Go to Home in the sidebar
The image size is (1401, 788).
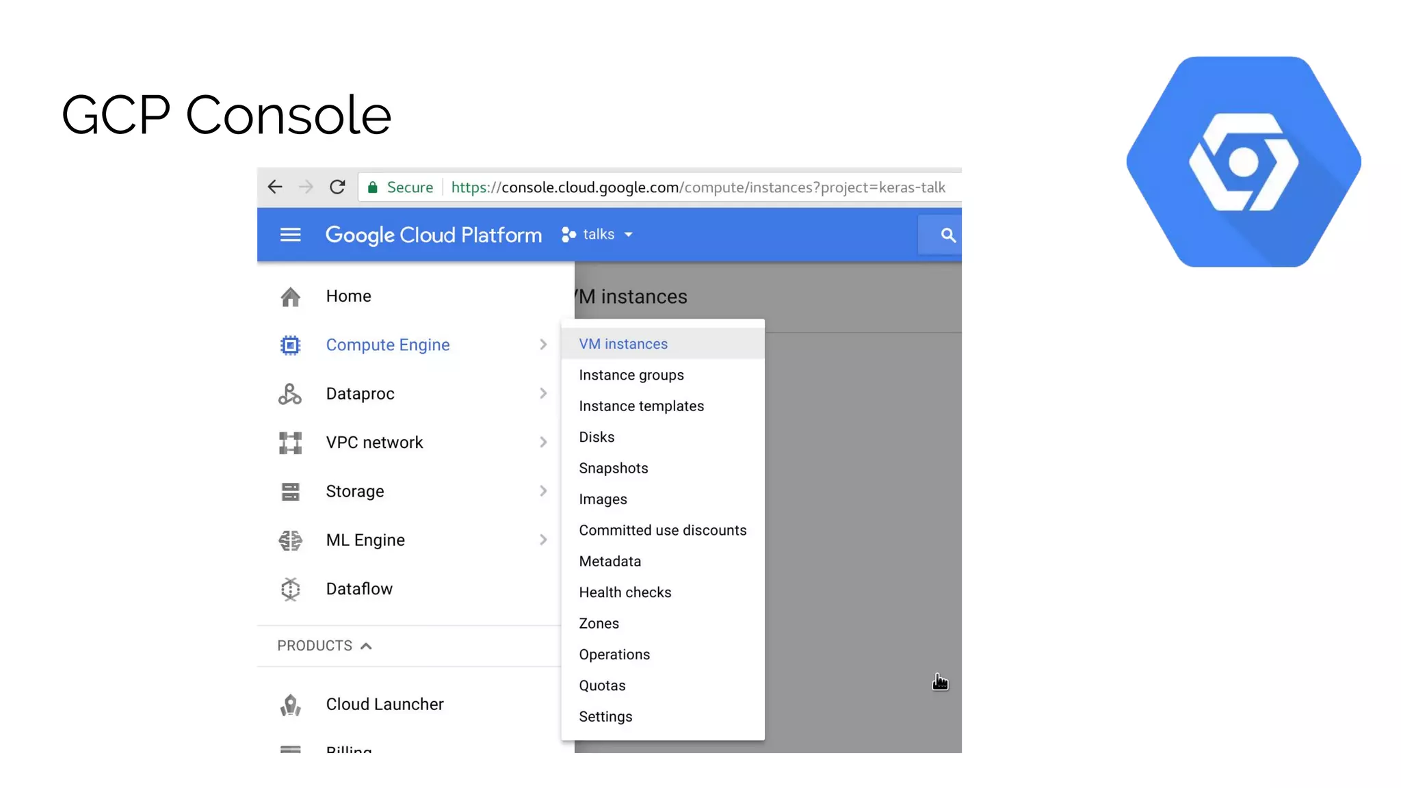(348, 296)
